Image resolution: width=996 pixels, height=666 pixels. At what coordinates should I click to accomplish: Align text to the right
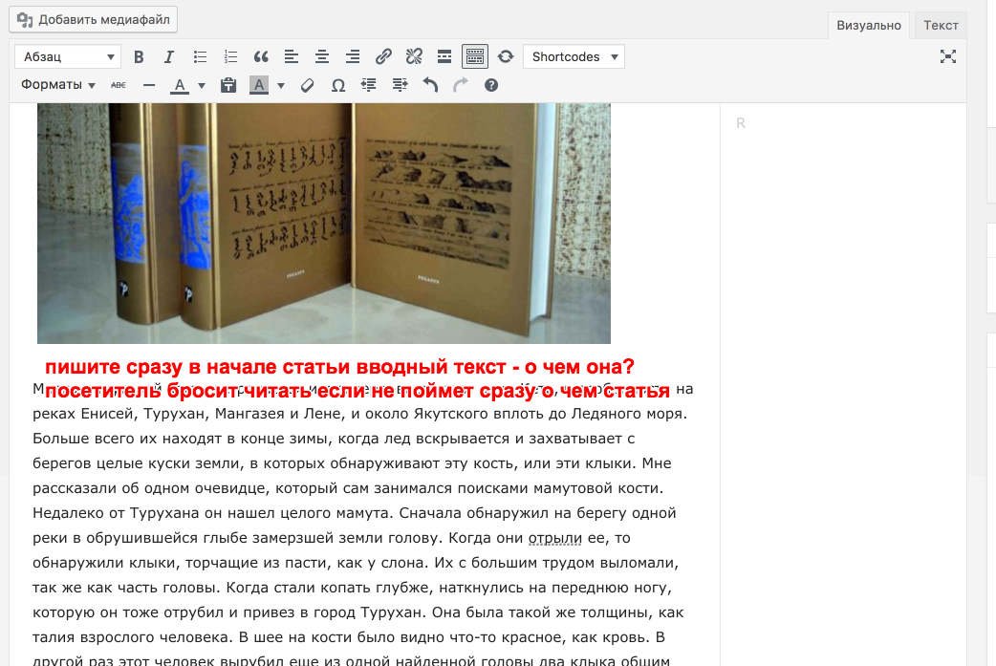(353, 57)
